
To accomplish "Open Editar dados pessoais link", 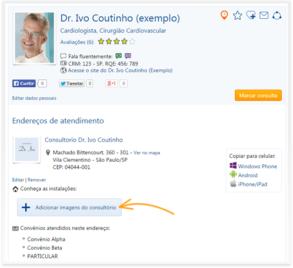I will [x=34, y=98].
